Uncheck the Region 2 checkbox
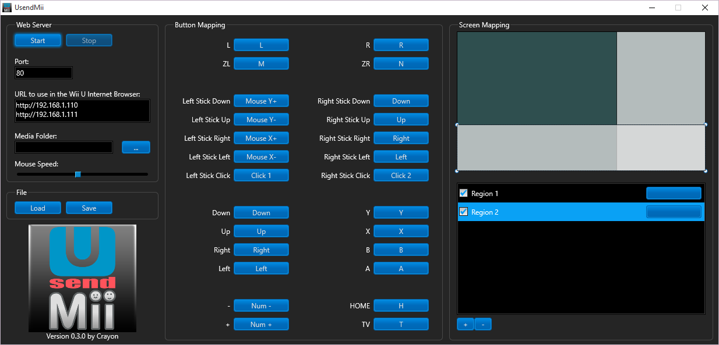Viewport: 719px width, 345px height. [464, 212]
